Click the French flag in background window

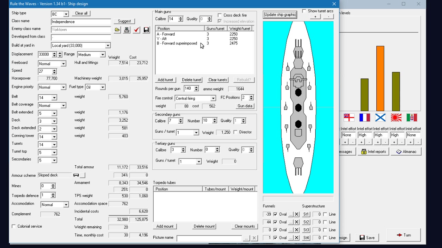coord(365,117)
